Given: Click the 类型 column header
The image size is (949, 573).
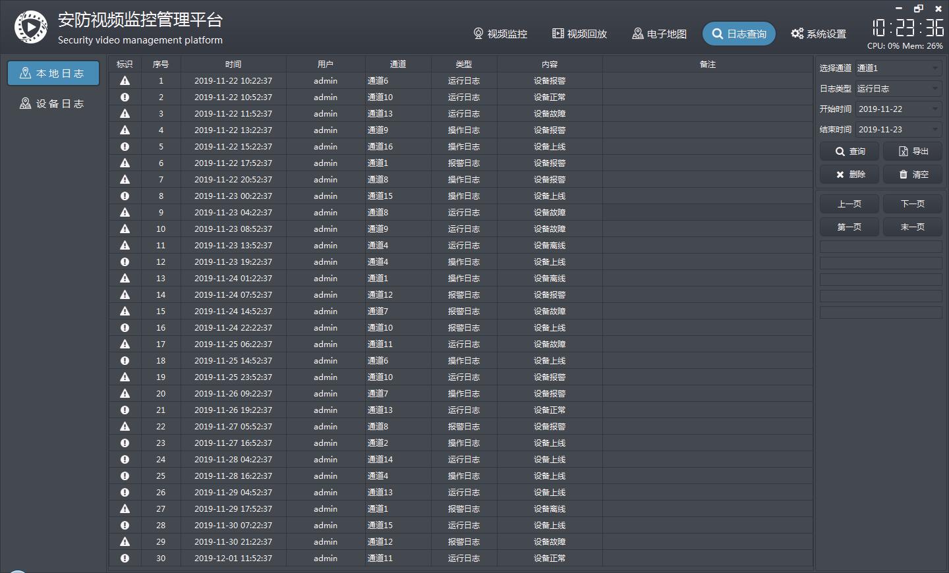Looking at the screenshot, I should pos(464,64).
